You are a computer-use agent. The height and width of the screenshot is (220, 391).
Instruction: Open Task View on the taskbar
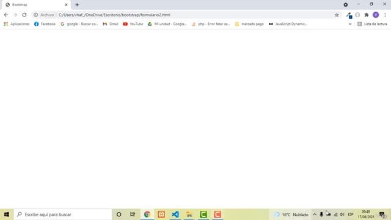pyautogui.click(x=133, y=215)
